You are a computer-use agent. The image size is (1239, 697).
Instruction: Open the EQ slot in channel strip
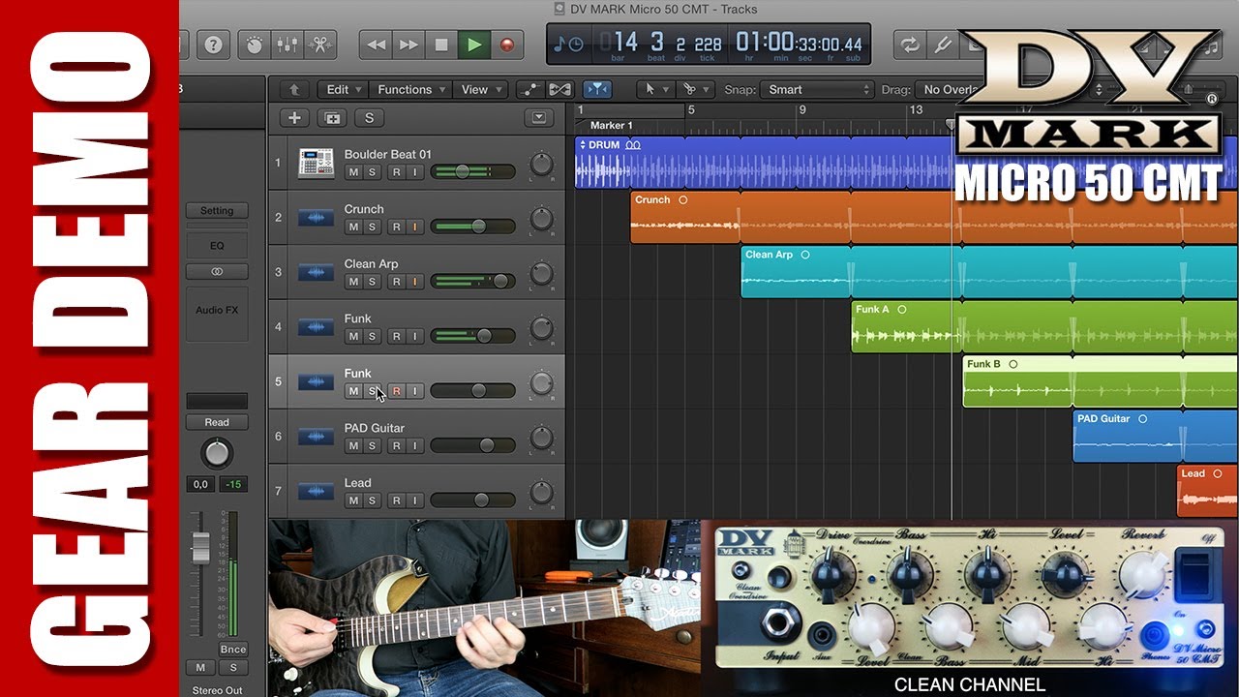[217, 246]
